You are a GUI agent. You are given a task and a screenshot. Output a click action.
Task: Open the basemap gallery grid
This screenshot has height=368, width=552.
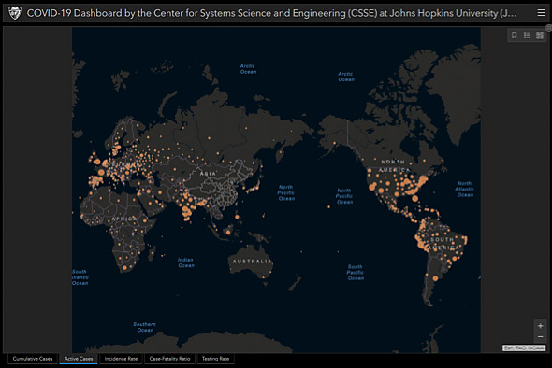pos(540,35)
